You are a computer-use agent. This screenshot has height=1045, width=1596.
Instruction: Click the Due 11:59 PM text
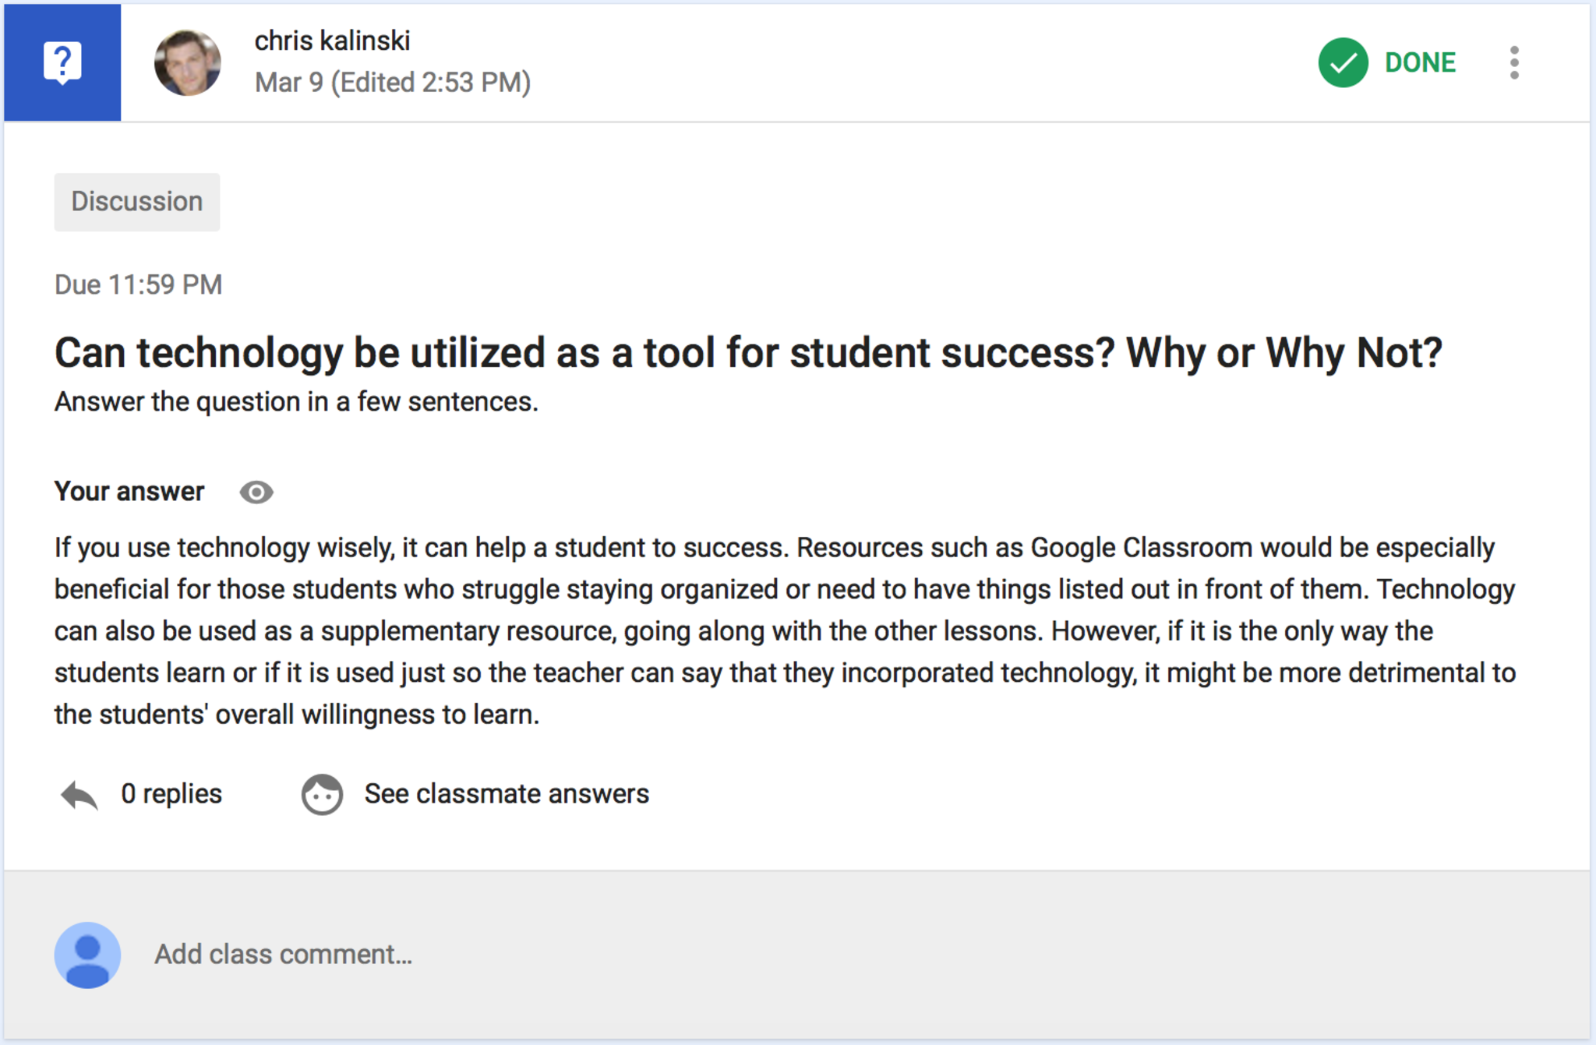coord(138,285)
